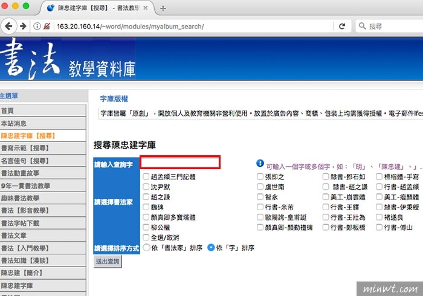Click the browser tab favicon

50,8
